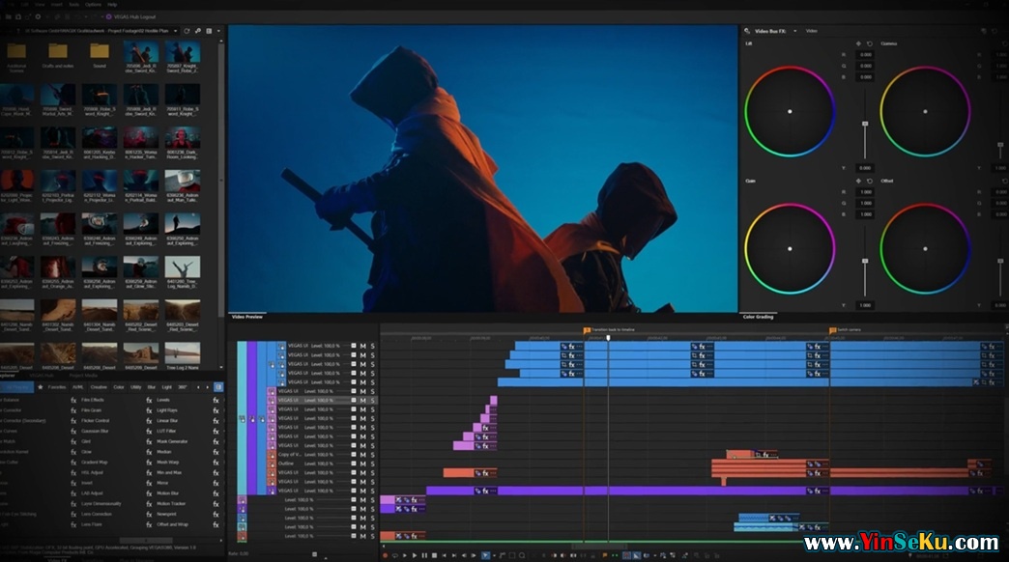Click the Favorites star in effects explorer
Screen dimensions: 1009x562
tap(40, 386)
